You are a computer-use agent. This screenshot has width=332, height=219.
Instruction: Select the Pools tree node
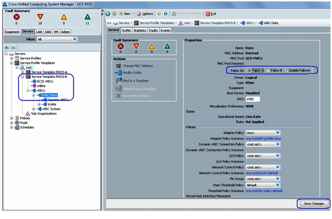click(x=24, y=123)
